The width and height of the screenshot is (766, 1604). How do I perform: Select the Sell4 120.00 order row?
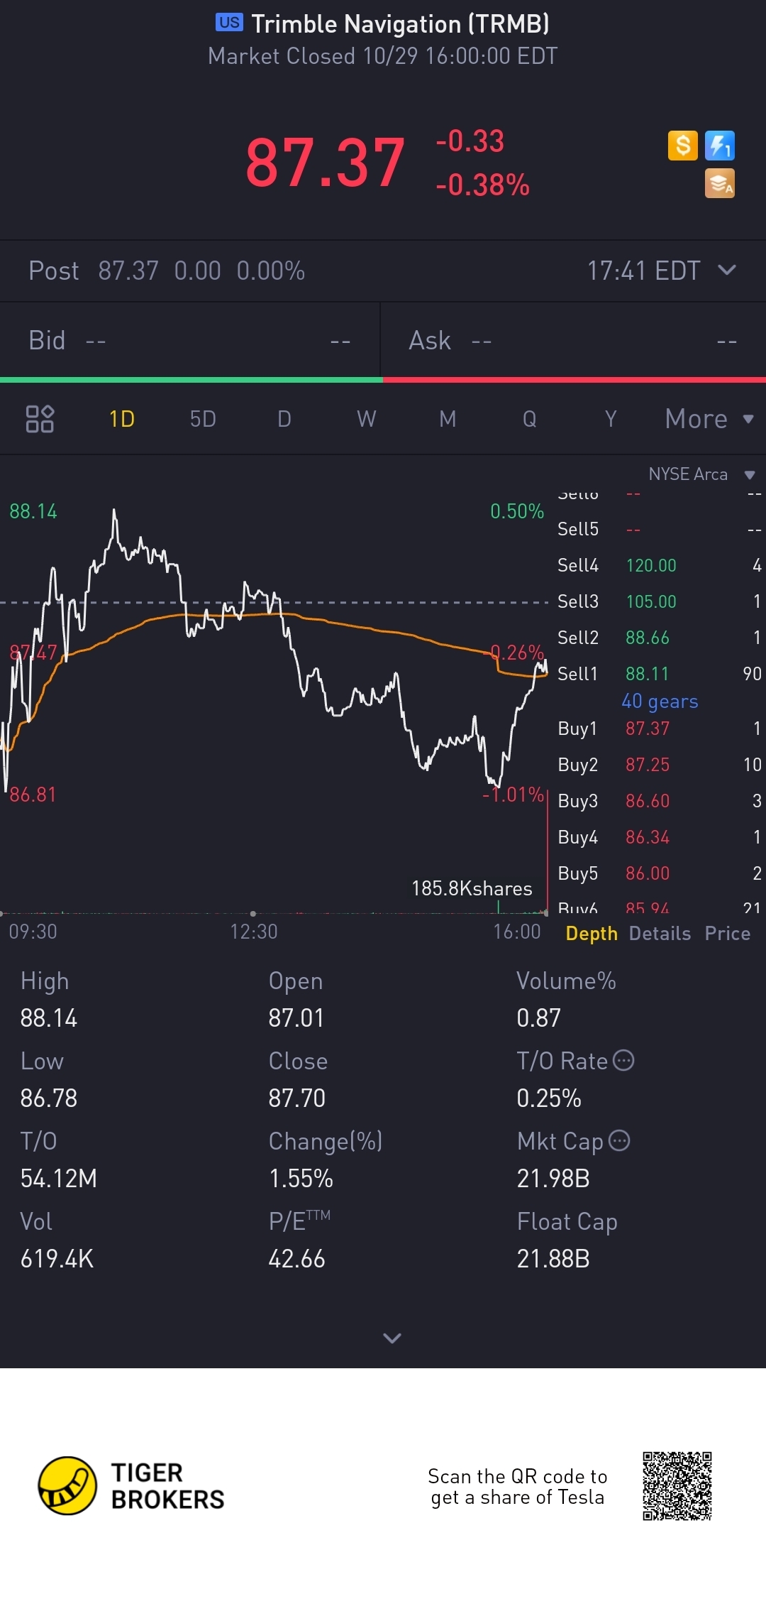pyautogui.click(x=659, y=565)
